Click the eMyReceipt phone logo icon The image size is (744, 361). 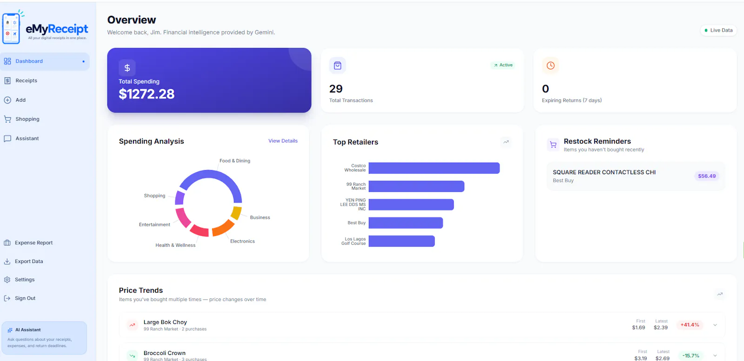coord(12,27)
